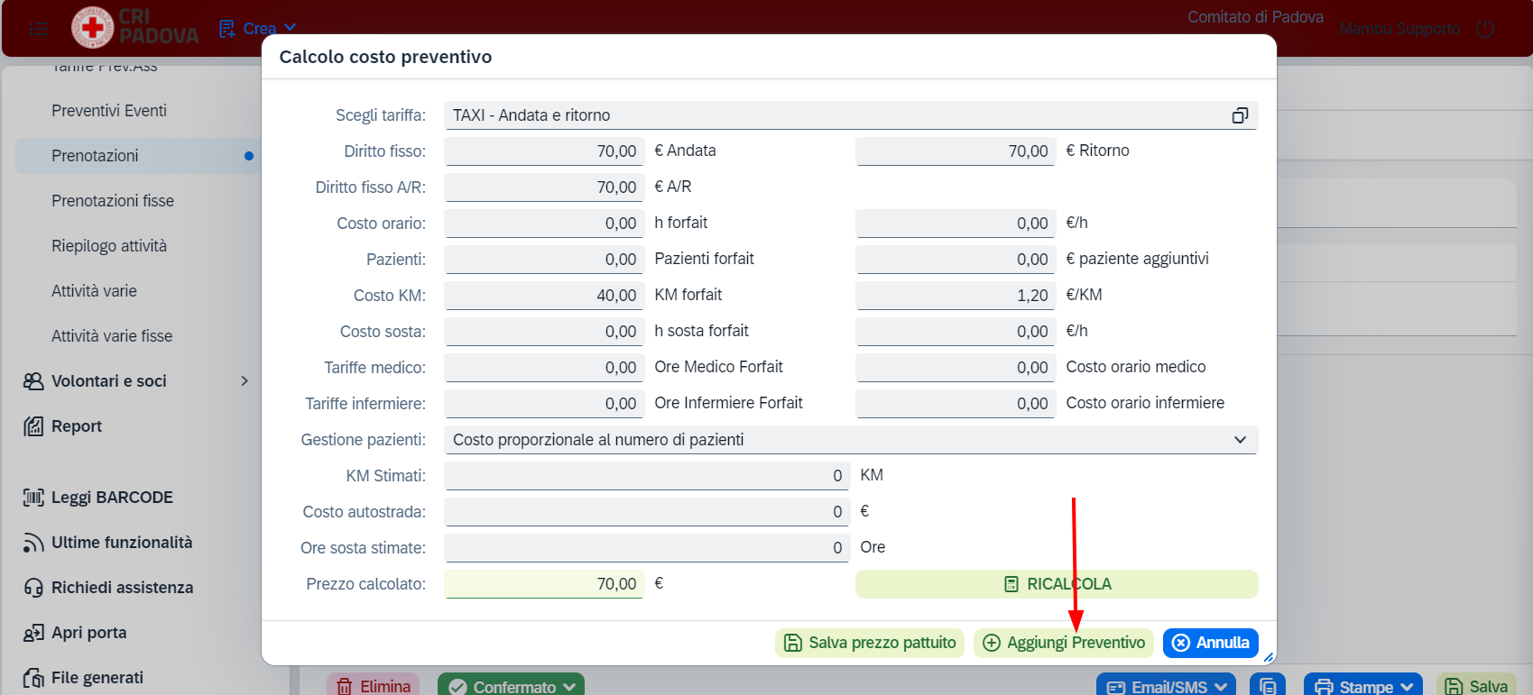Click the hamburger menu icon
The height and width of the screenshot is (695, 1533).
coord(38,29)
